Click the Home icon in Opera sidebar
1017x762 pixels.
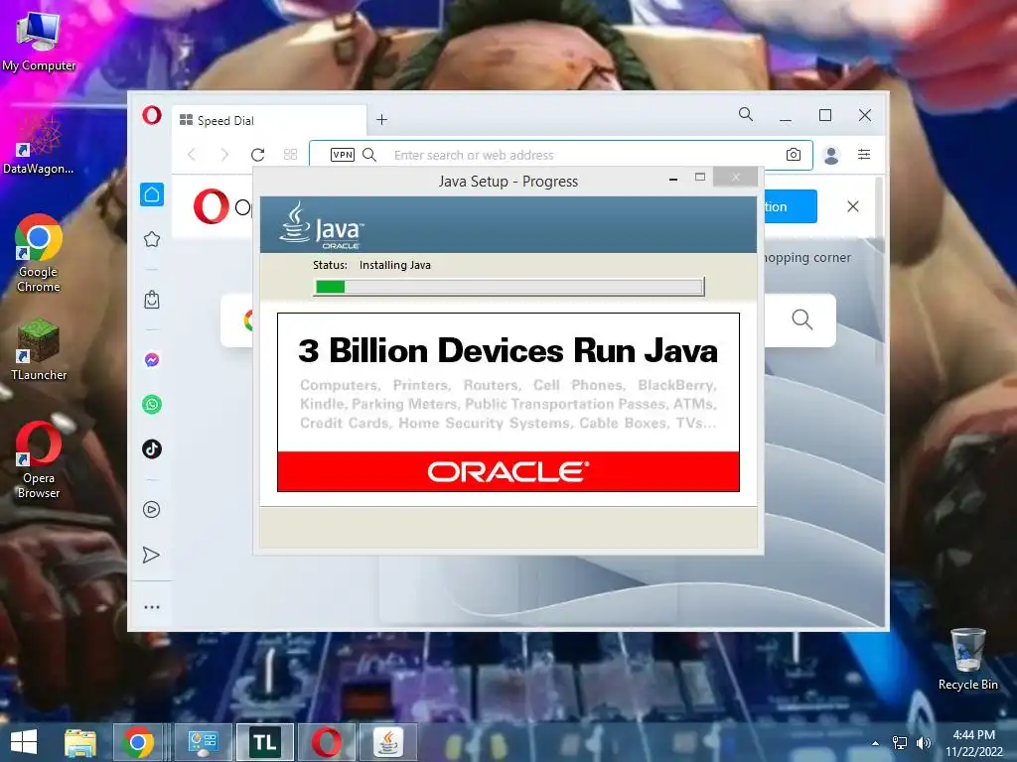pyautogui.click(x=152, y=194)
